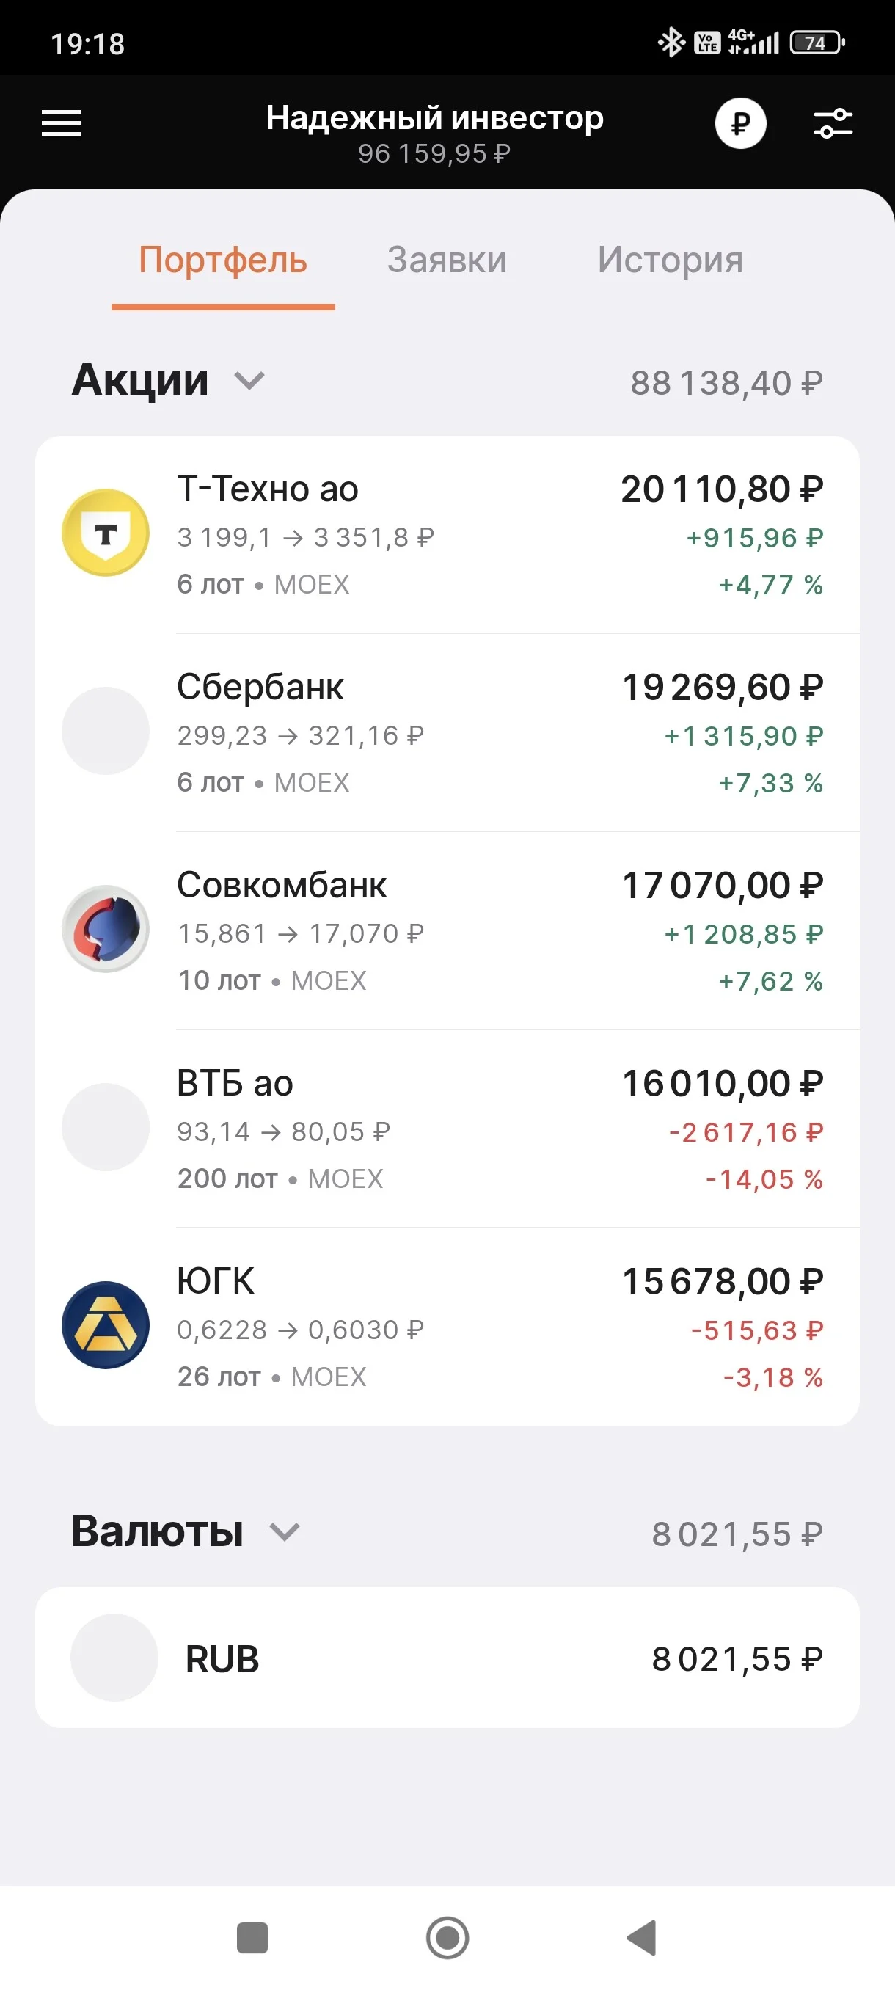Viewport: 895px width, 1990px height.
Task: Switch to the История tab
Action: point(671,260)
